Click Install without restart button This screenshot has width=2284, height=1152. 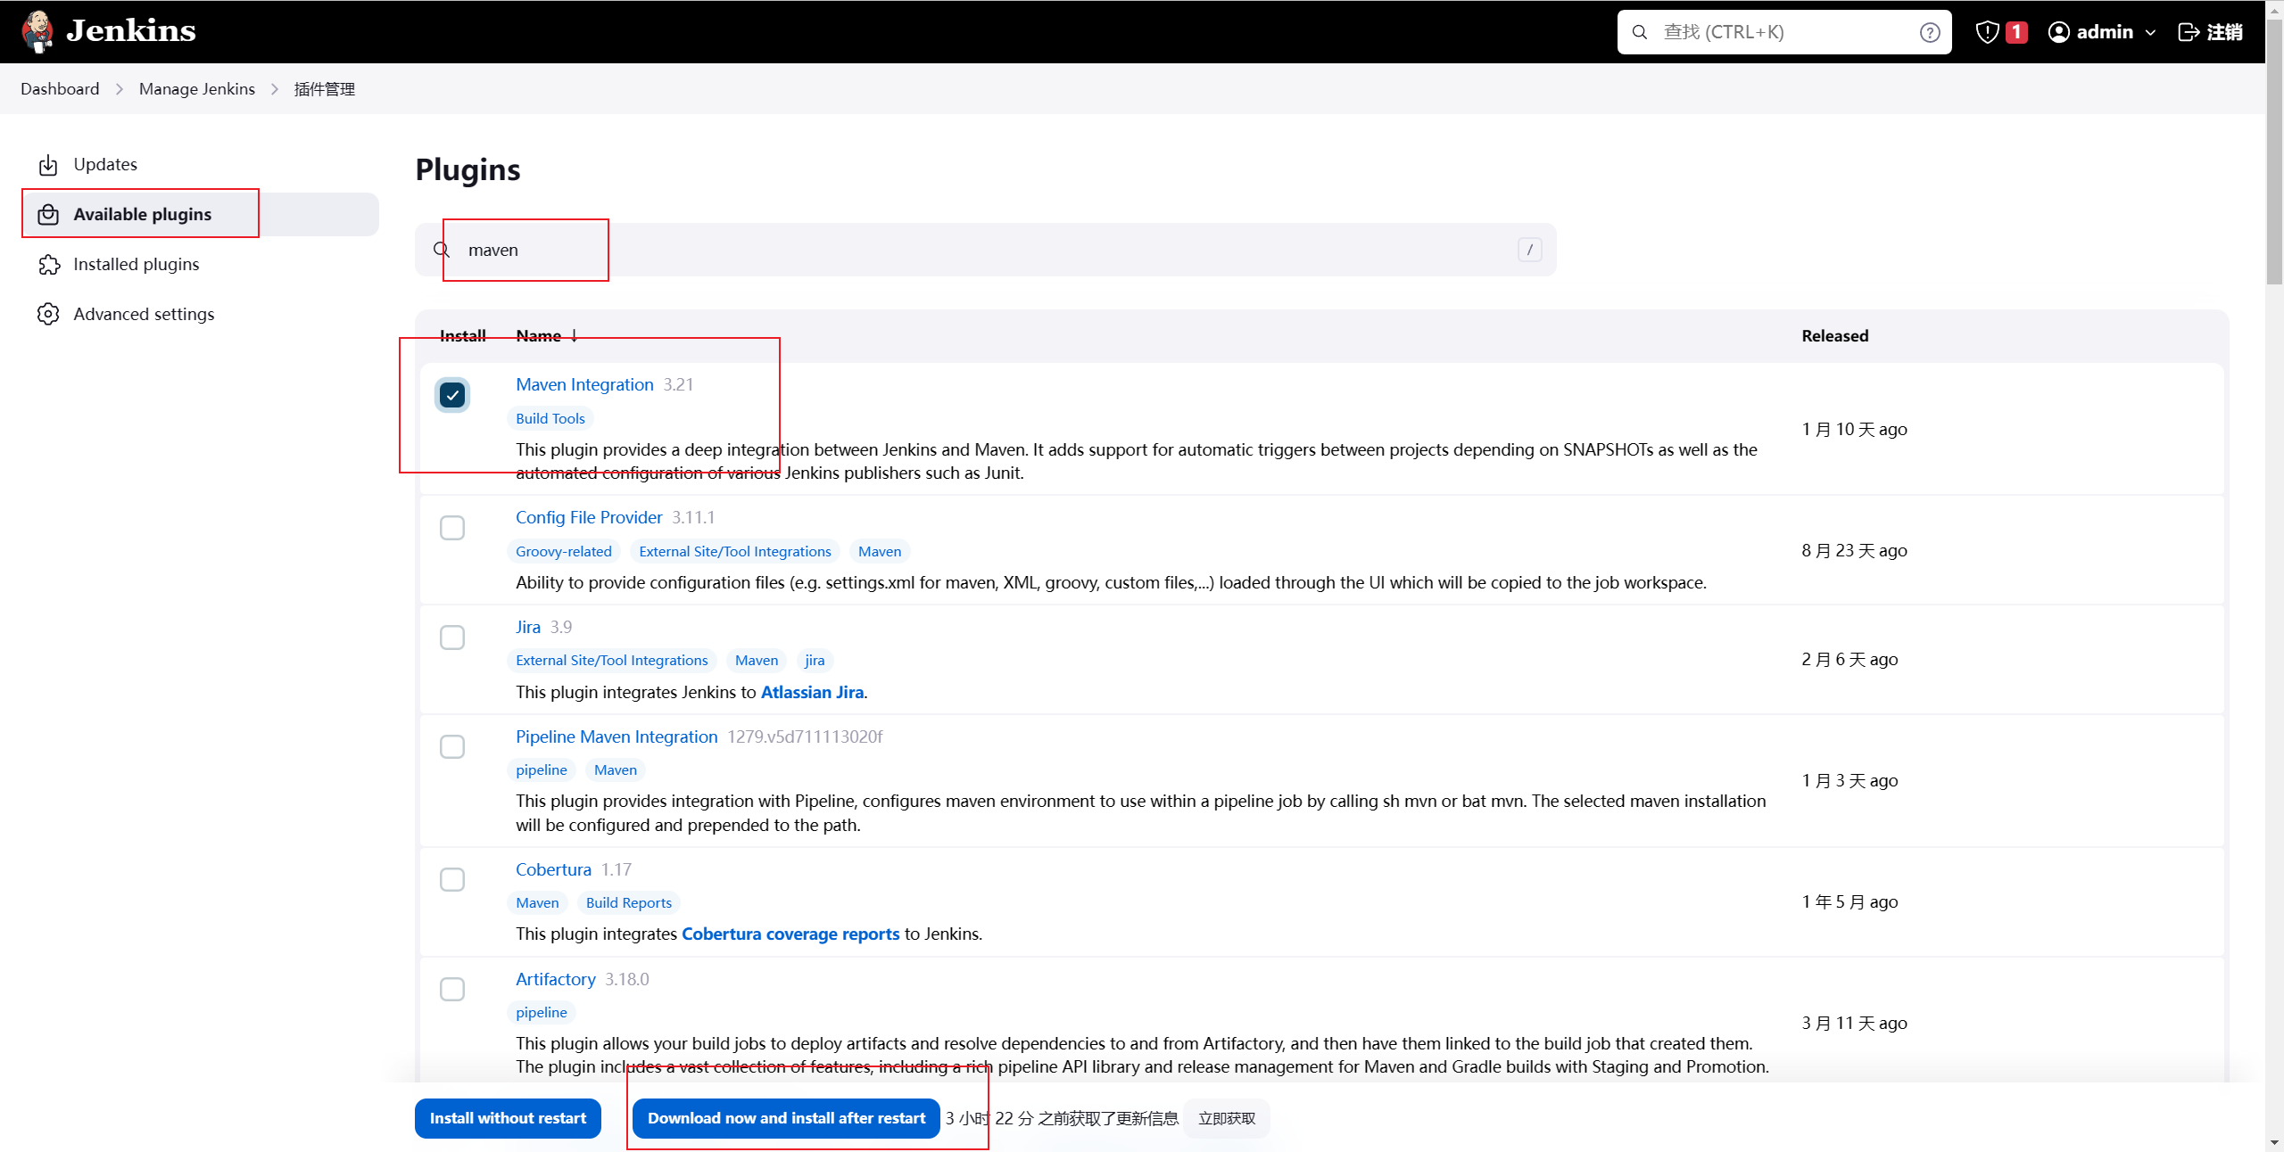[508, 1118]
